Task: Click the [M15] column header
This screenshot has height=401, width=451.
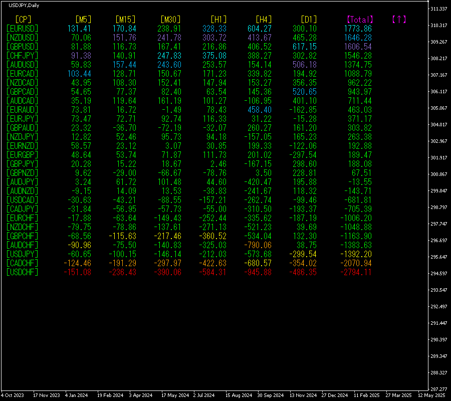Action: coord(125,20)
